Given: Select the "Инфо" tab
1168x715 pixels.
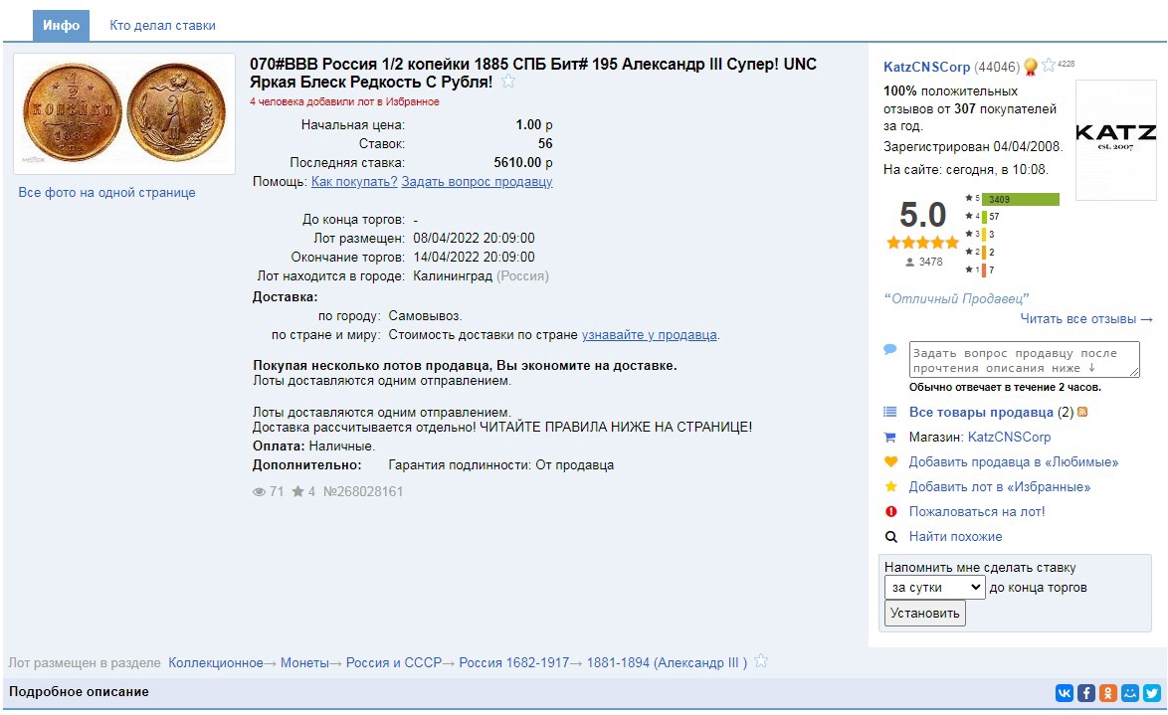Looking at the screenshot, I should [61, 25].
